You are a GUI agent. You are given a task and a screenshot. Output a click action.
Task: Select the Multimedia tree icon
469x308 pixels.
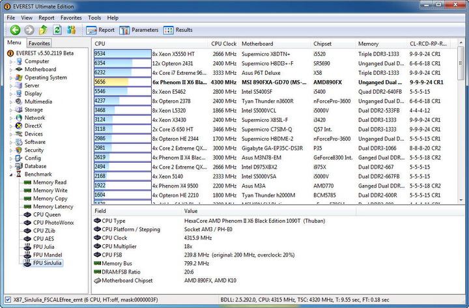[x=19, y=102]
